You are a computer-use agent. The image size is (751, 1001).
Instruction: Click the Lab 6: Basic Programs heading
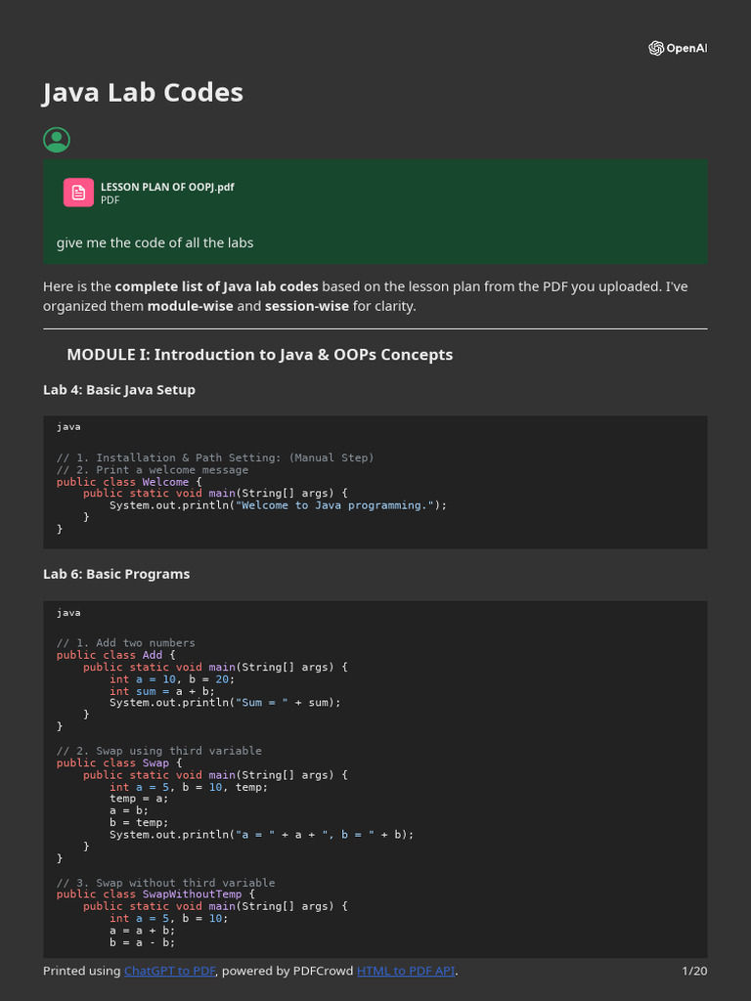[116, 574]
